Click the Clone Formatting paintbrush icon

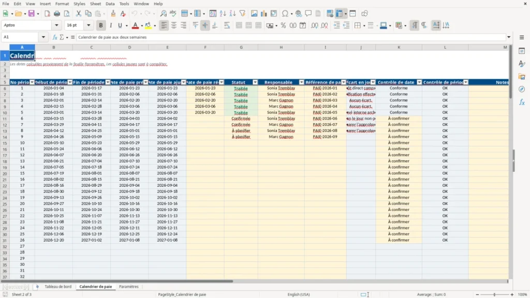pos(113,13)
